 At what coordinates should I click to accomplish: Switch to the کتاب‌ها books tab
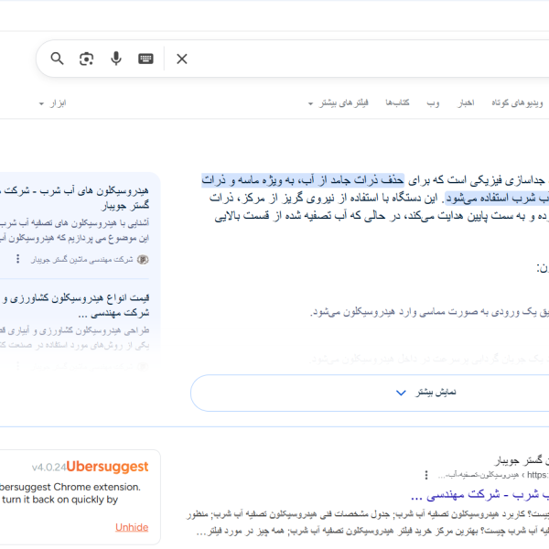pos(397,103)
